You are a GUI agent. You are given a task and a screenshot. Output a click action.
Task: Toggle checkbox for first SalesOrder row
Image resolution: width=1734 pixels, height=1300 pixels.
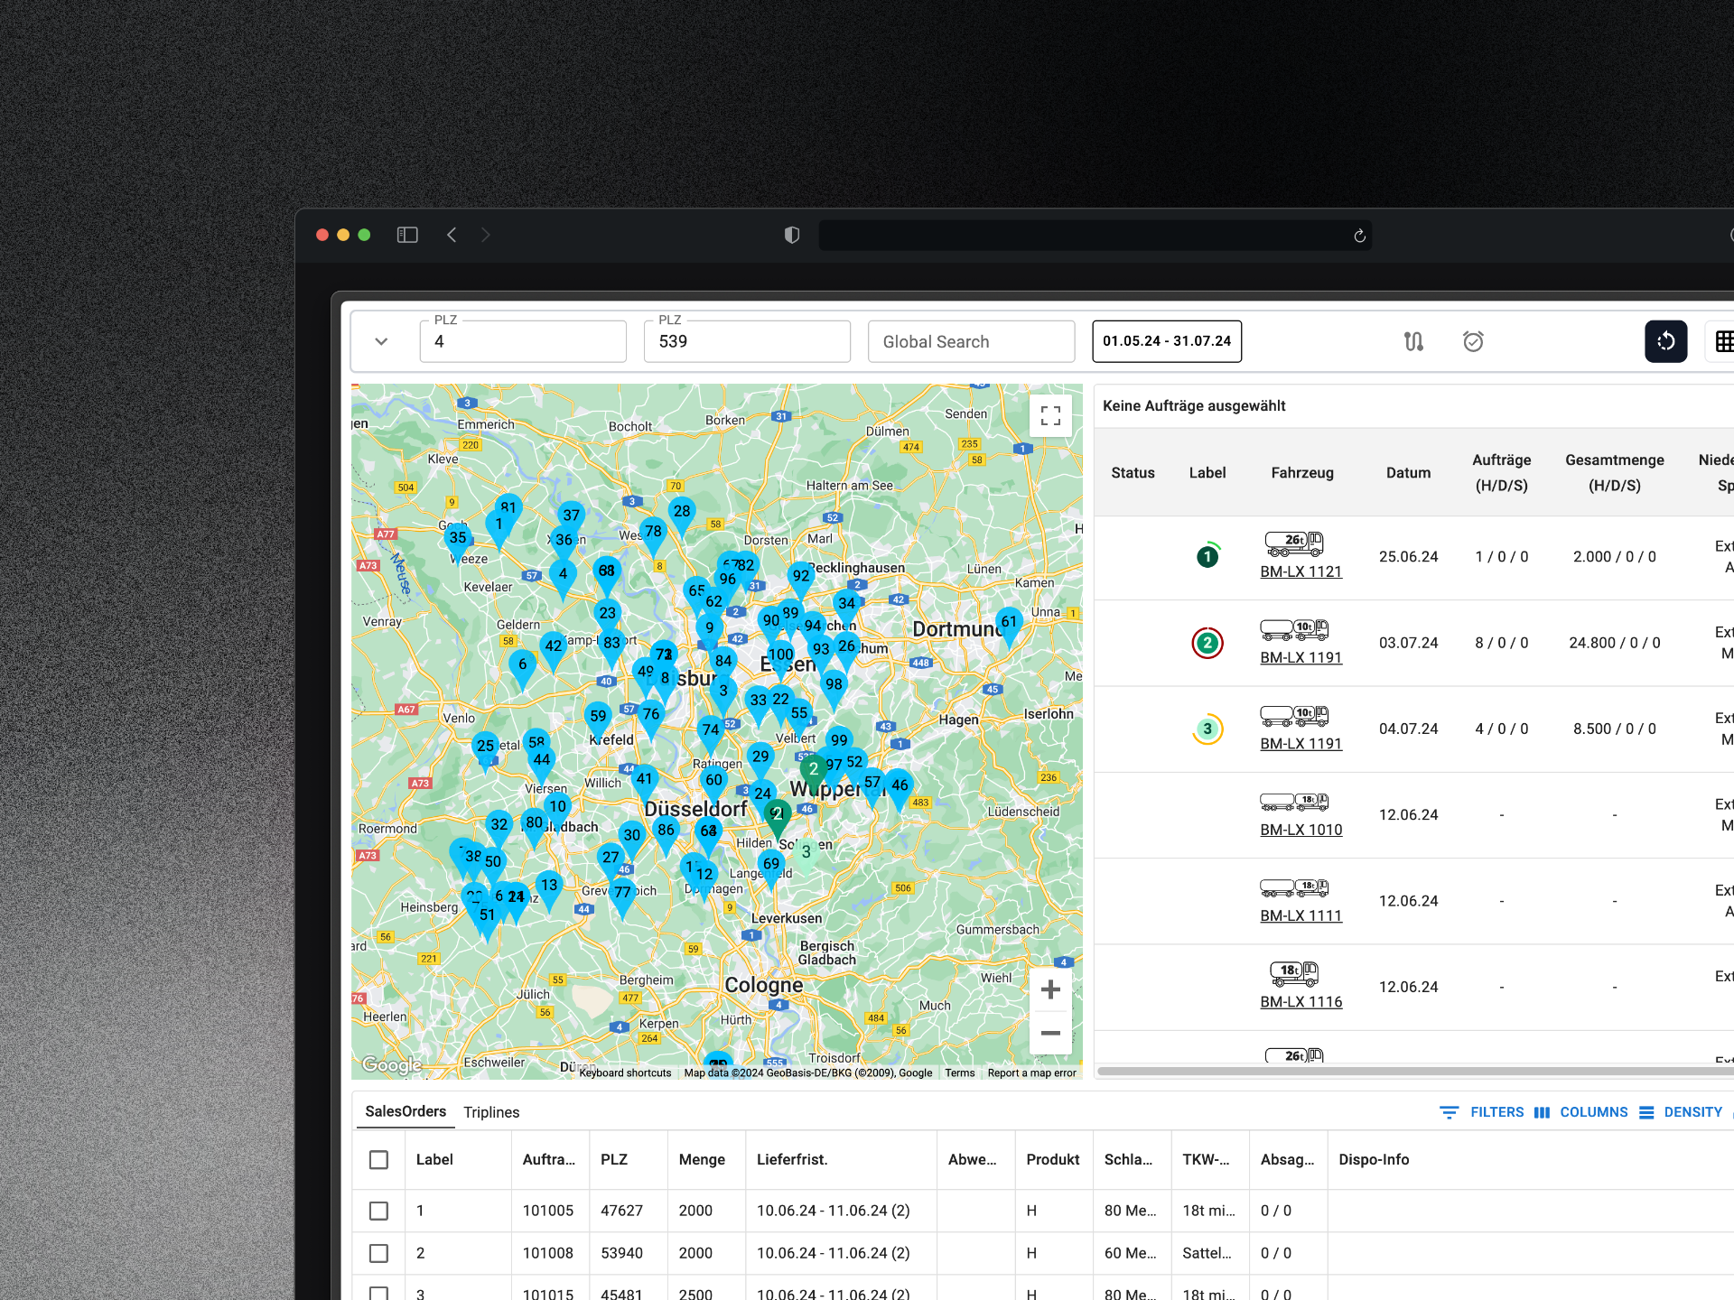pos(378,1207)
